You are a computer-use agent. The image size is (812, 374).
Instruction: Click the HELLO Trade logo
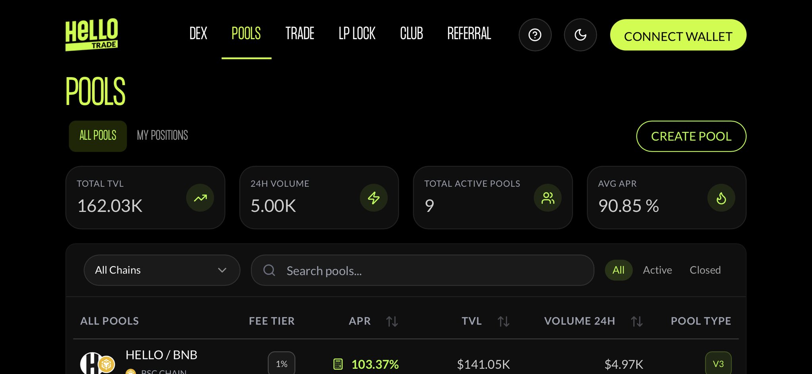click(92, 35)
